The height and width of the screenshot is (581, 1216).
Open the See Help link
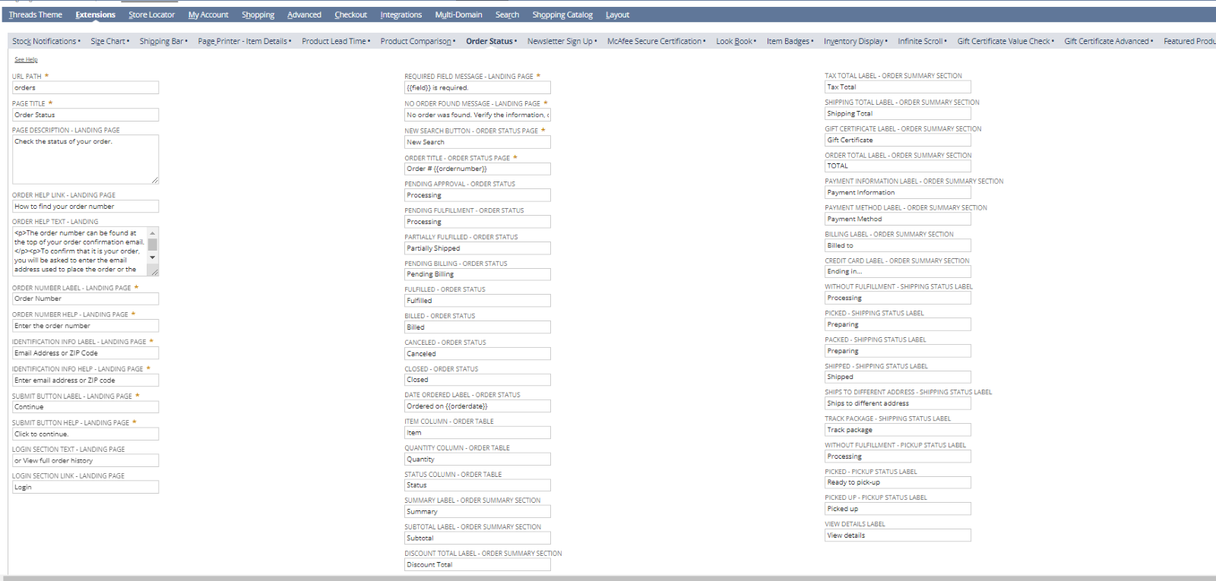tap(26, 59)
